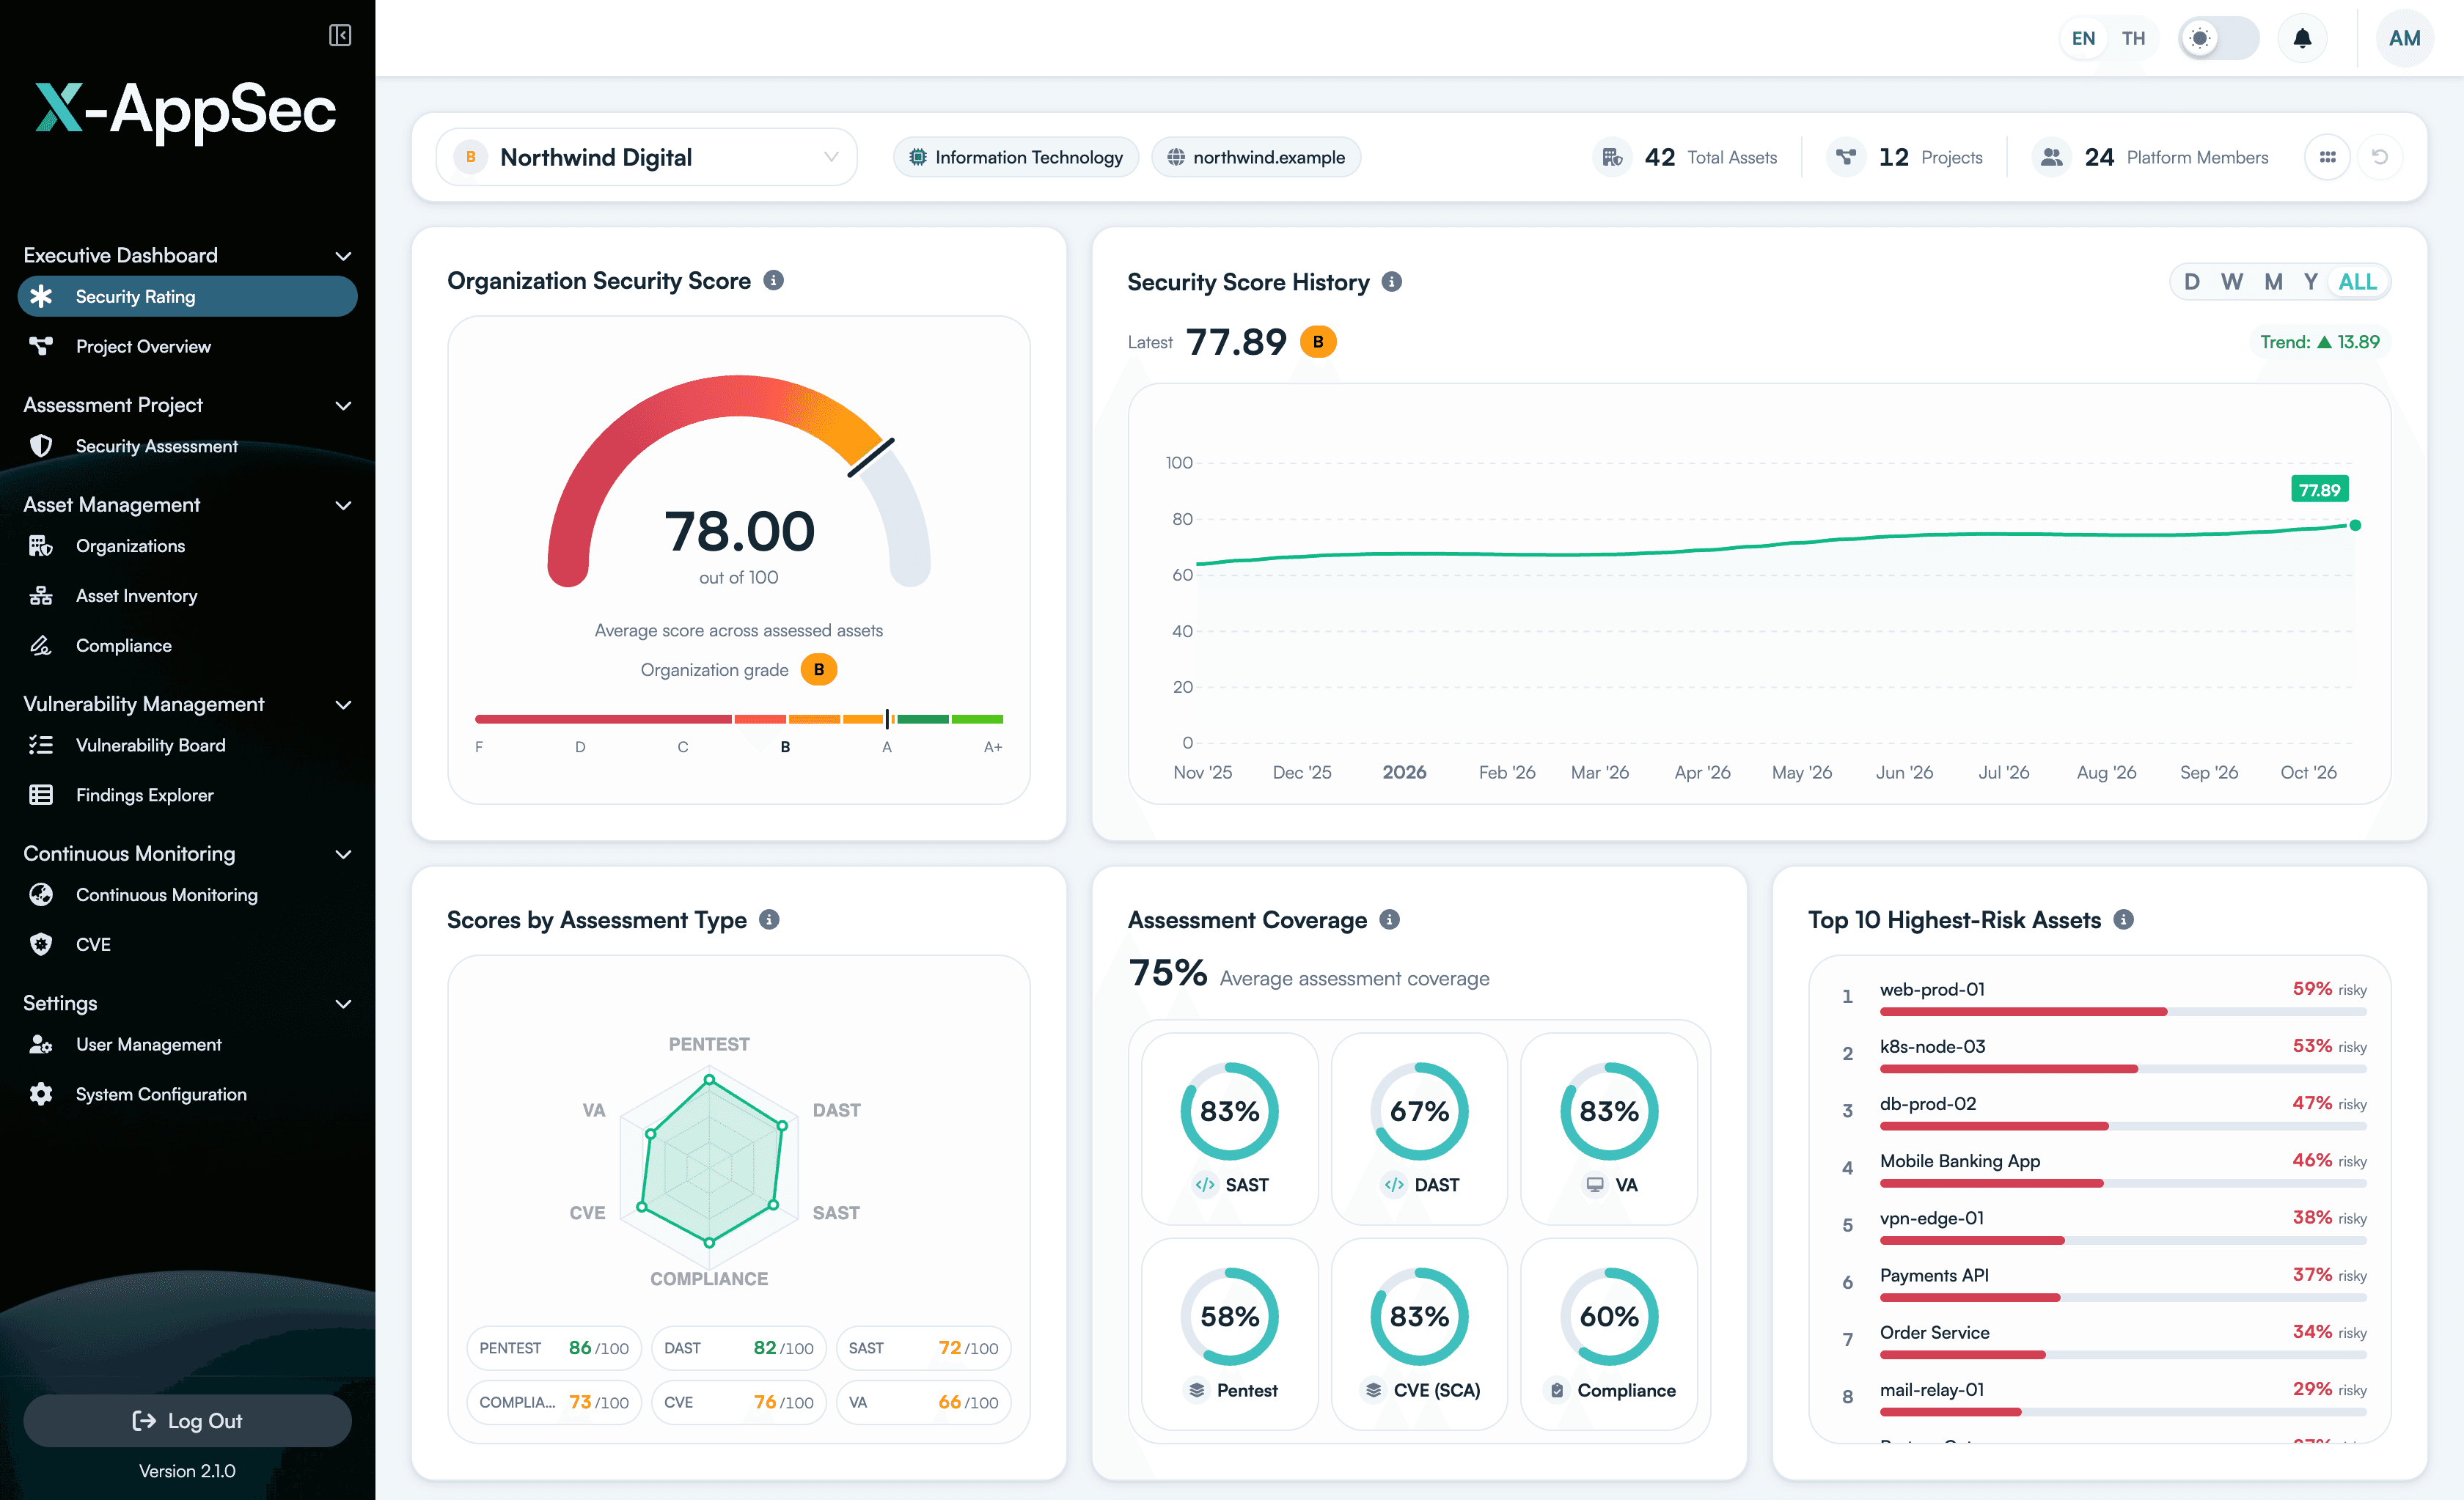Viewport: 2464px width, 1500px height.
Task: Click the Total Assets building icon
Action: pyautogui.click(x=1612, y=157)
